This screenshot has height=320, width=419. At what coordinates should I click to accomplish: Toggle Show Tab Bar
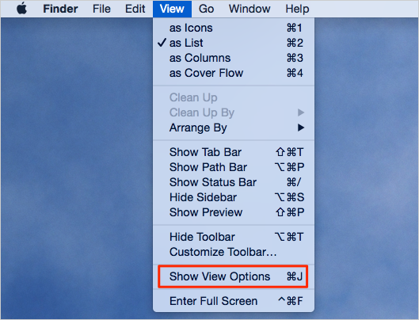[x=234, y=152]
